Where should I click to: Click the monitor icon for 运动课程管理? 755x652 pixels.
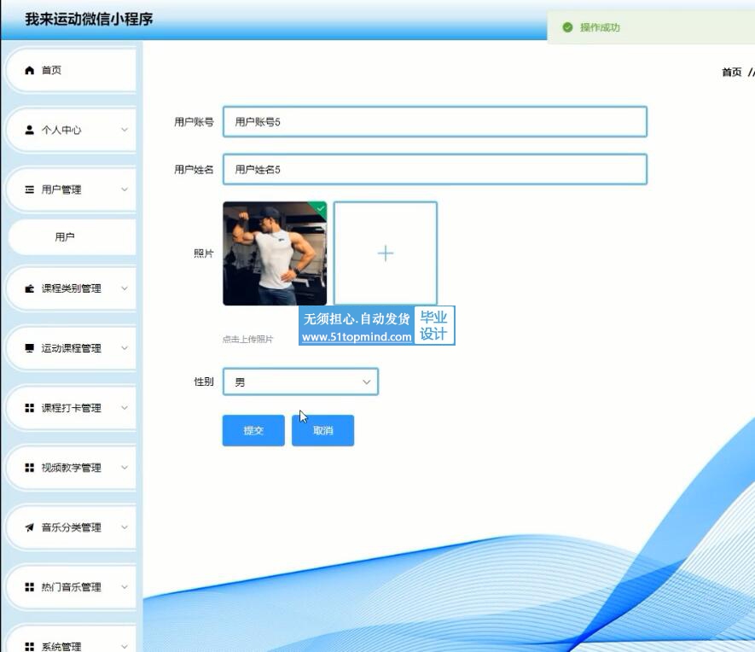coord(29,348)
